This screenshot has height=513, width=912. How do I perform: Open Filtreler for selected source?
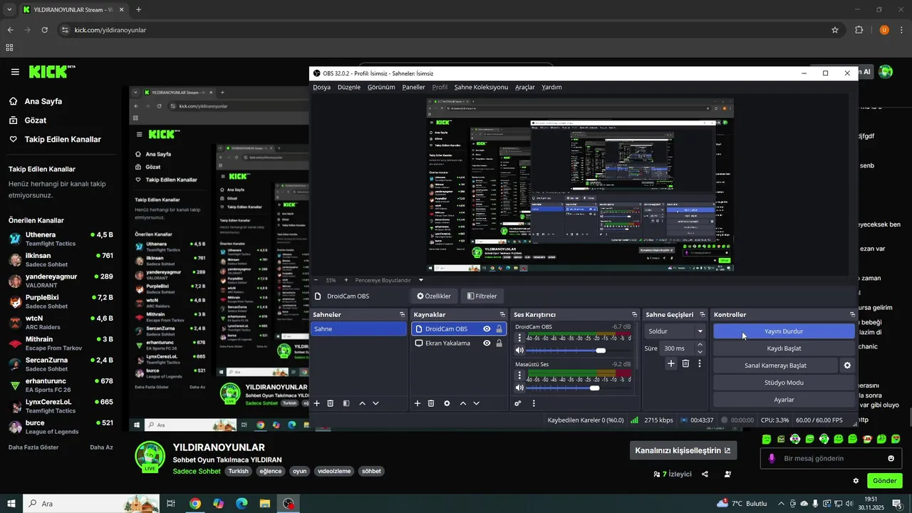[x=482, y=296]
